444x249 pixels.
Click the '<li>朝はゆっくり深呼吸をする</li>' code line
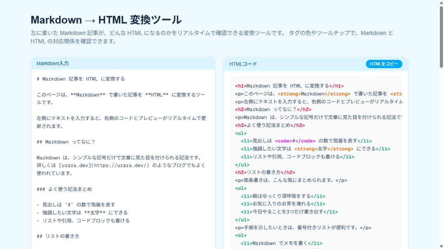pyautogui.click(x=283, y=196)
